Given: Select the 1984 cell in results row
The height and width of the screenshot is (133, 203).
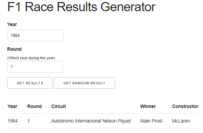Looking at the screenshot, I should pyautogui.click(x=13, y=121).
